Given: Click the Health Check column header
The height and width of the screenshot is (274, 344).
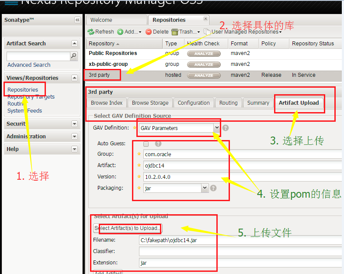Looking at the screenshot, I should point(206,44).
